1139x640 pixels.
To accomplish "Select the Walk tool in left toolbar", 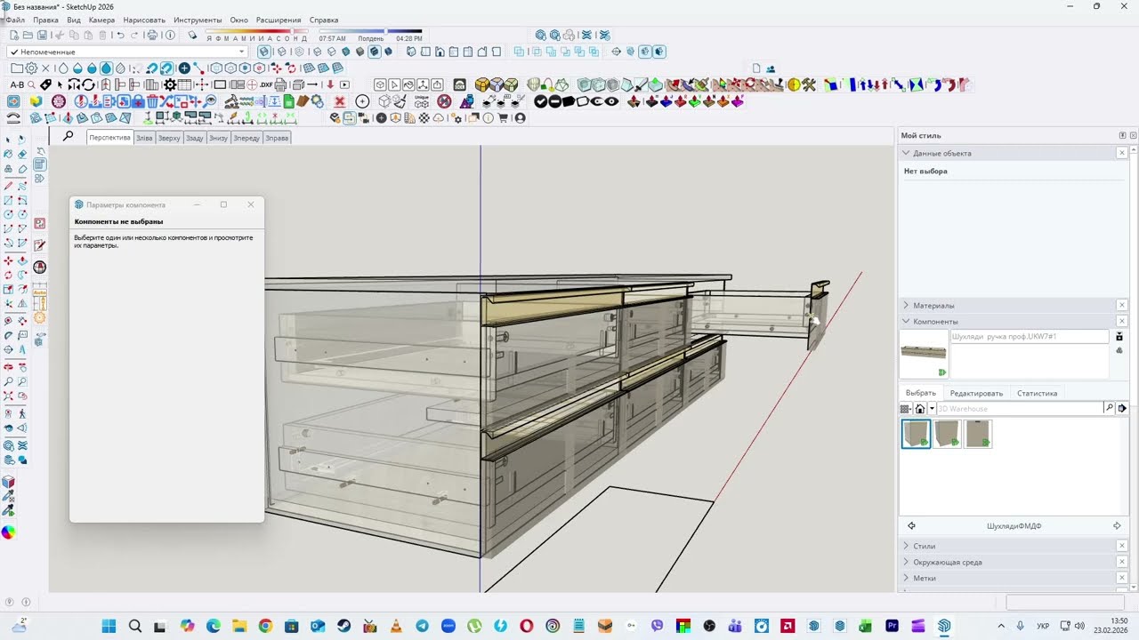I will coord(21,413).
